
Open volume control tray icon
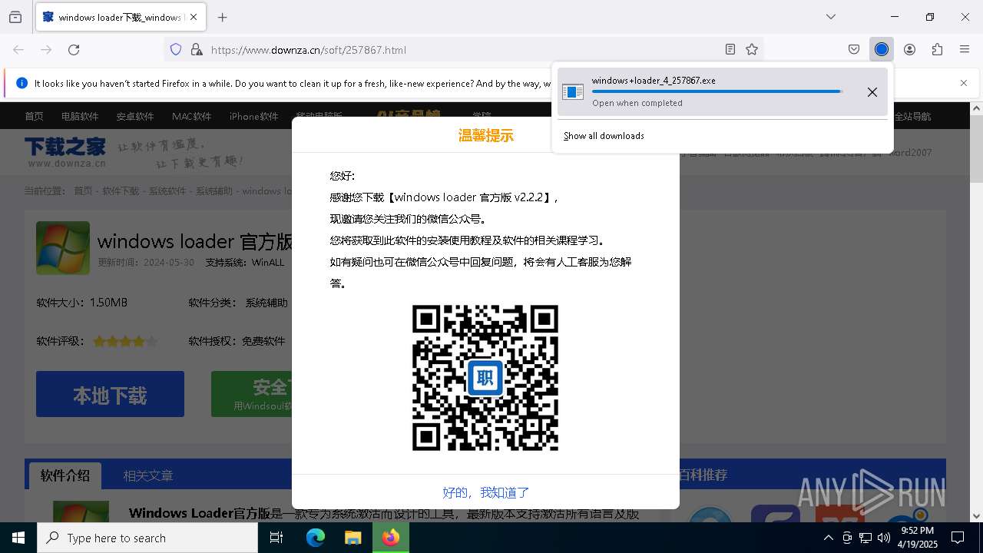[x=884, y=538]
